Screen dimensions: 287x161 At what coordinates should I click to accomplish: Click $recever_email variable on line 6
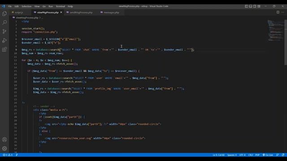(32, 39)
